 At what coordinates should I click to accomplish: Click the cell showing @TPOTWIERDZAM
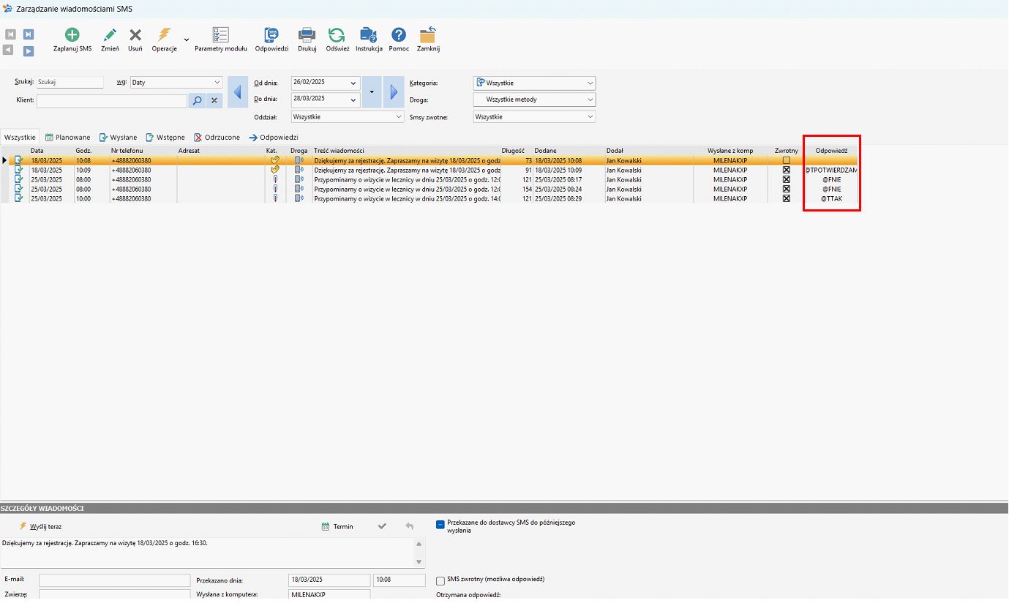[x=831, y=170]
